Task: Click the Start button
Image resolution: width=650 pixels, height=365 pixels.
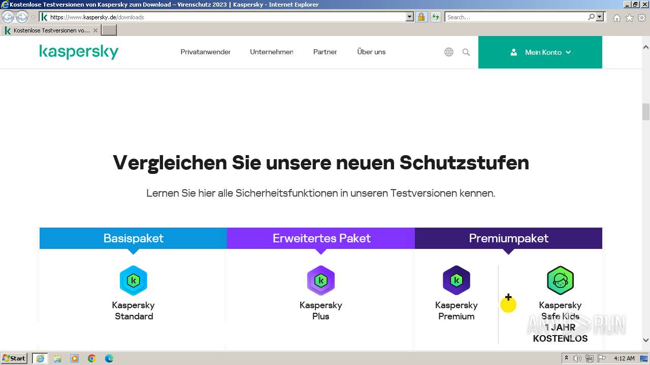Action: (x=14, y=358)
